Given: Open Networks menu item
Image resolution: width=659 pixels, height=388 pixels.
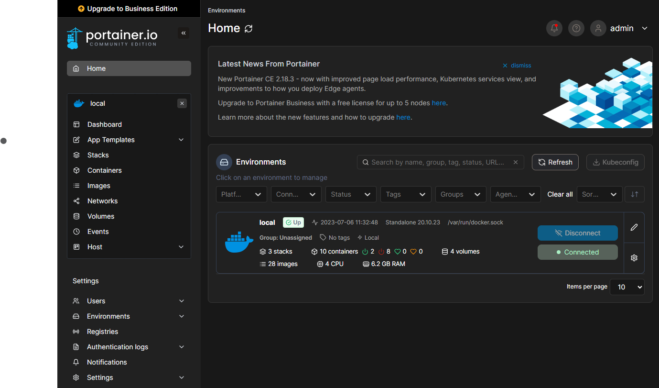Looking at the screenshot, I should pos(102,201).
